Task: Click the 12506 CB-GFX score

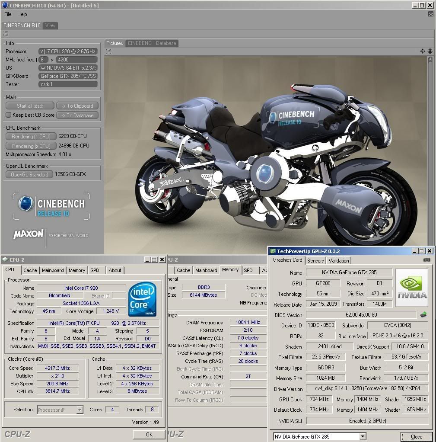Action: click(x=70, y=174)
